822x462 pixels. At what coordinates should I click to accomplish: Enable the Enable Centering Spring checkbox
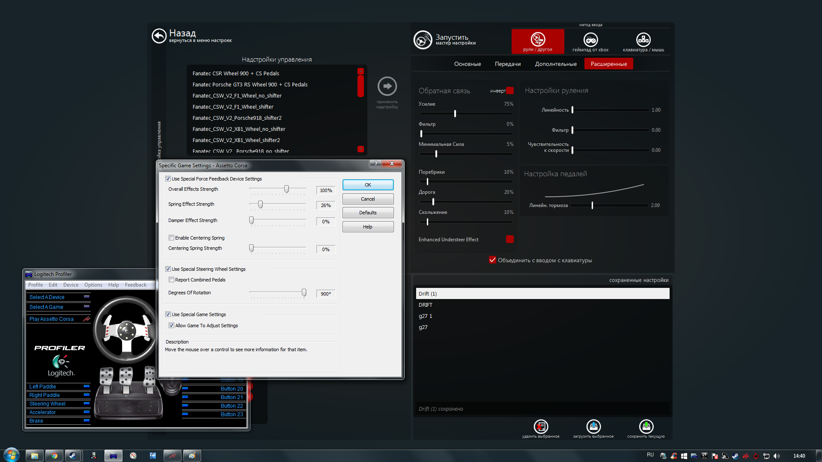click(172, 237)
